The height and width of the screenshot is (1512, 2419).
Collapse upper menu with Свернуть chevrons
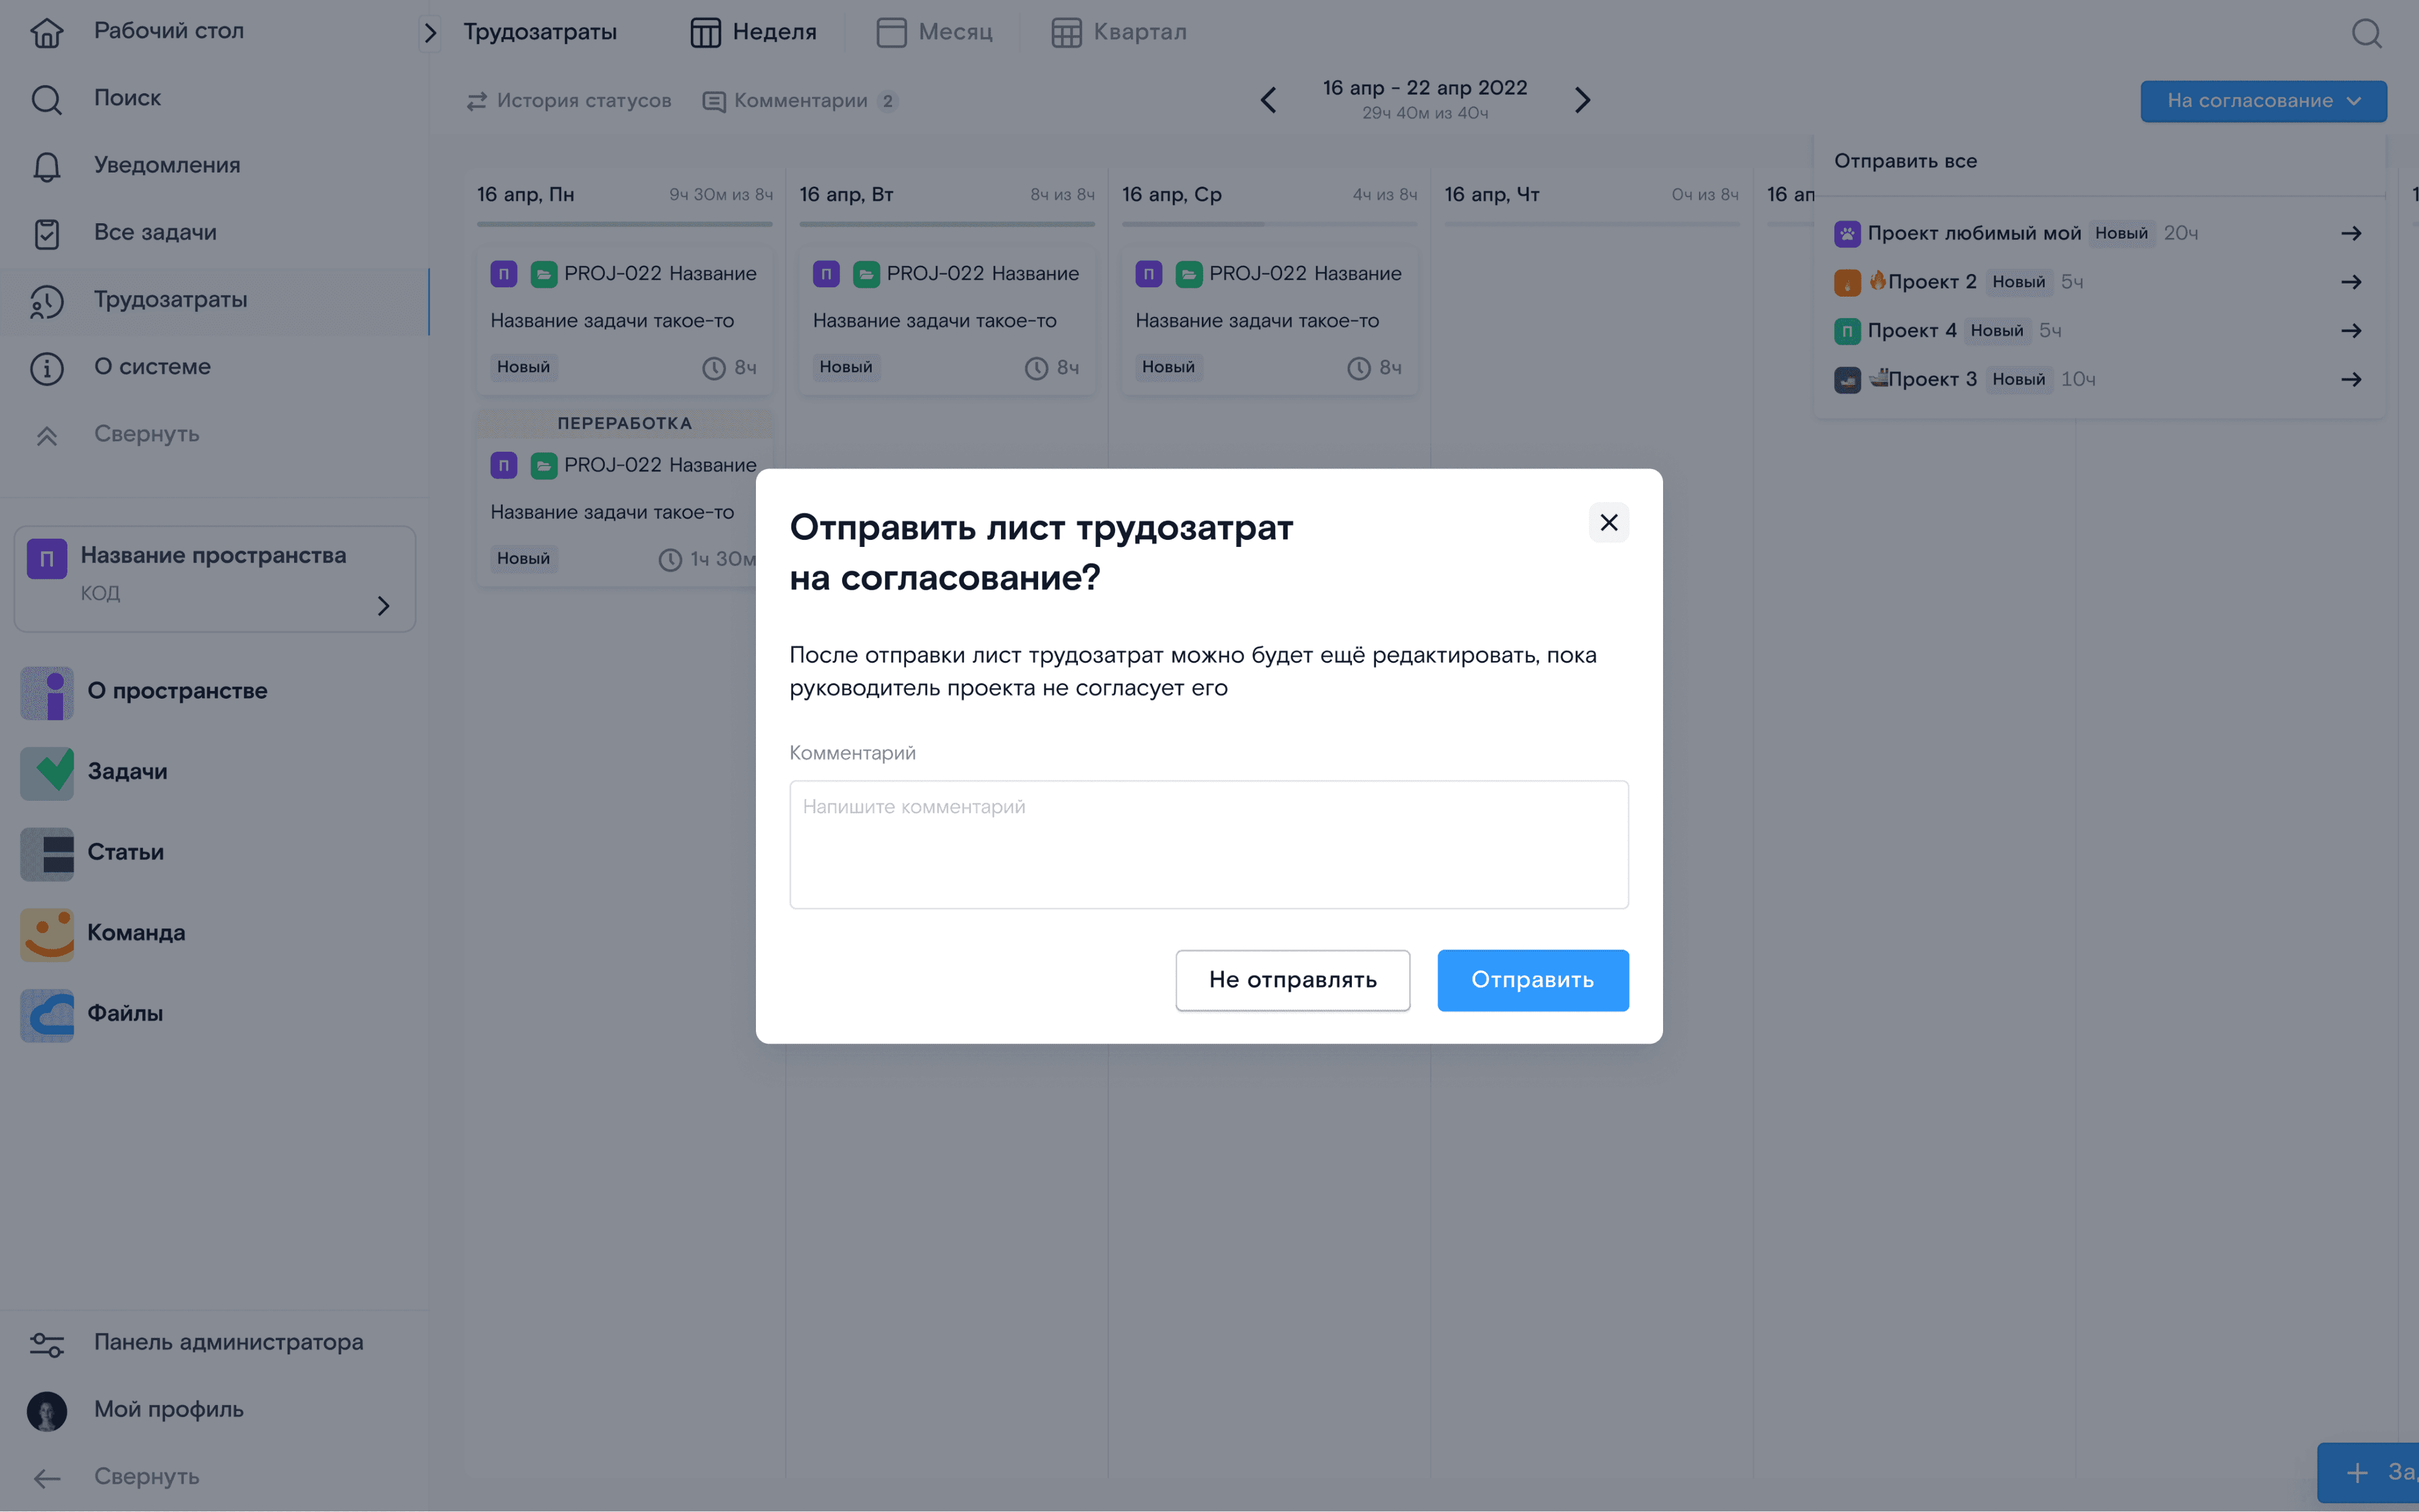pyautogui.click(x=46, y=435)
